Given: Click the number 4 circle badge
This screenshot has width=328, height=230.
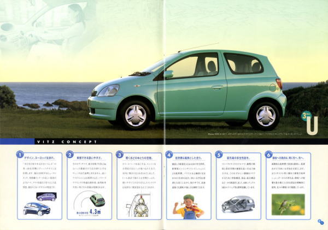Looking at the screenshot, I should click(x=169, y=155).
